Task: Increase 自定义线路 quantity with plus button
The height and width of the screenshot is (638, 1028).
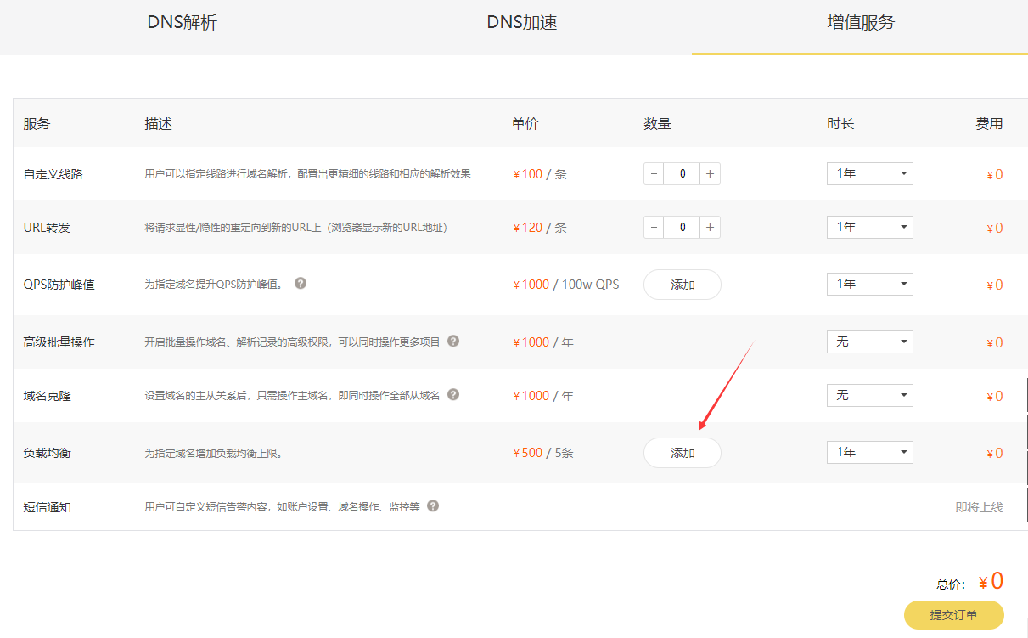Action: [x=711, y=174]
